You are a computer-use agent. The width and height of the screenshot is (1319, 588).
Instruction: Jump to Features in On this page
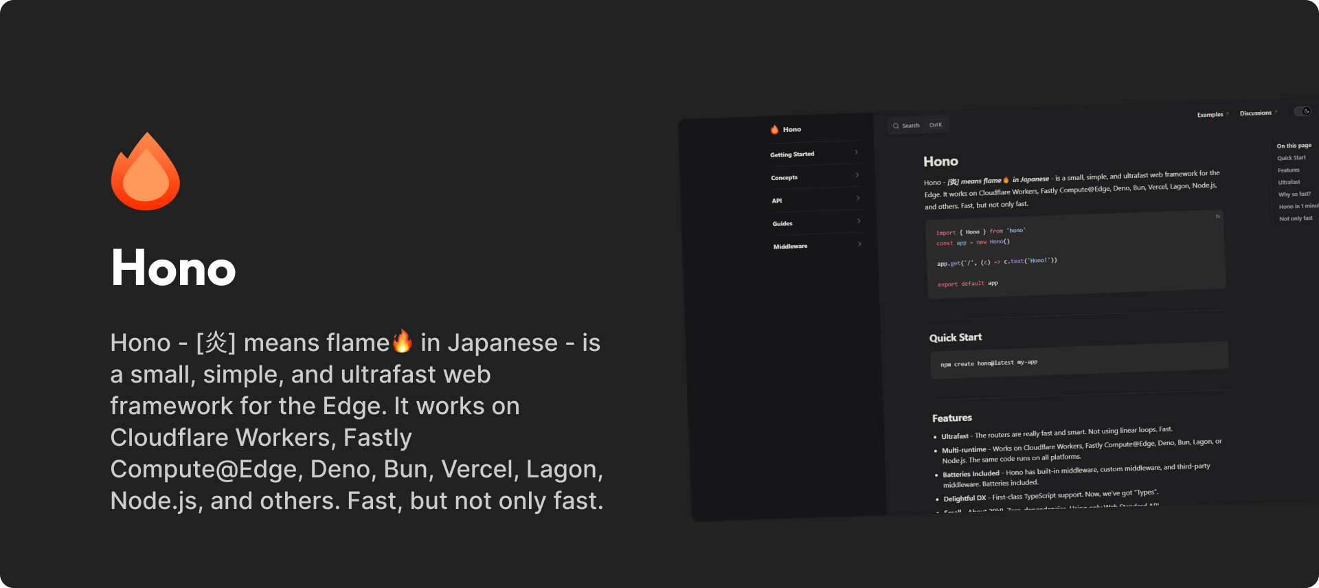(x=1289, y=170)
